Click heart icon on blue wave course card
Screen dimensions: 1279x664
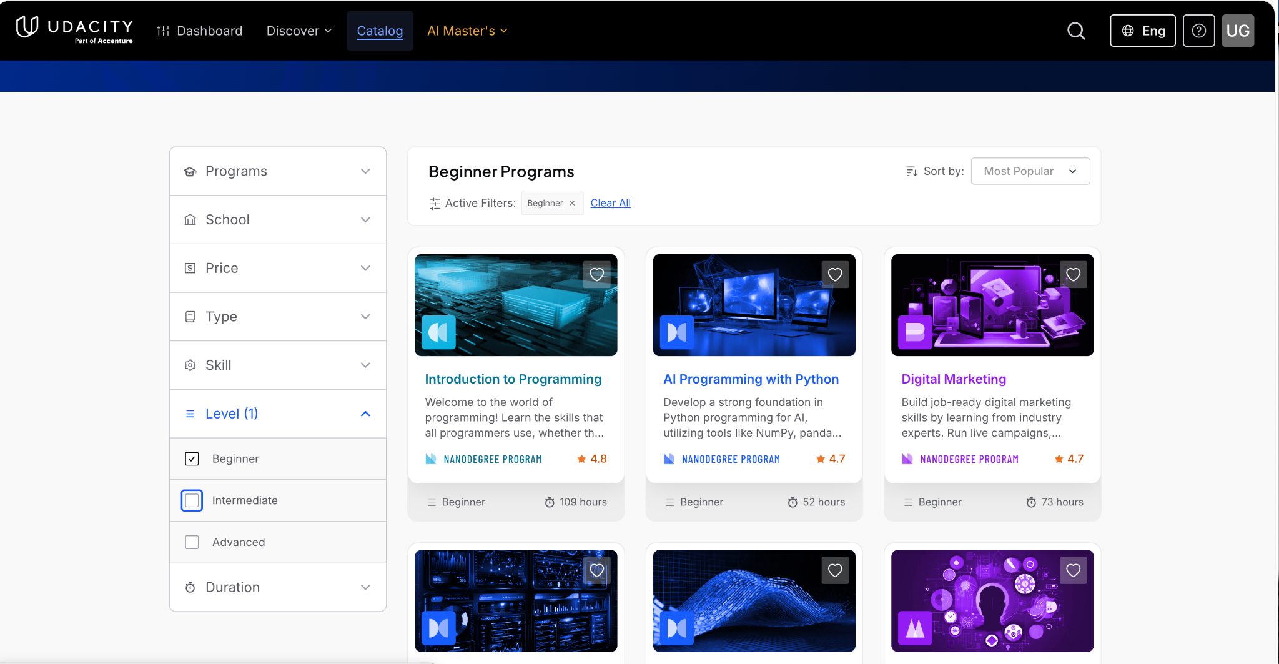click(835, 570)
